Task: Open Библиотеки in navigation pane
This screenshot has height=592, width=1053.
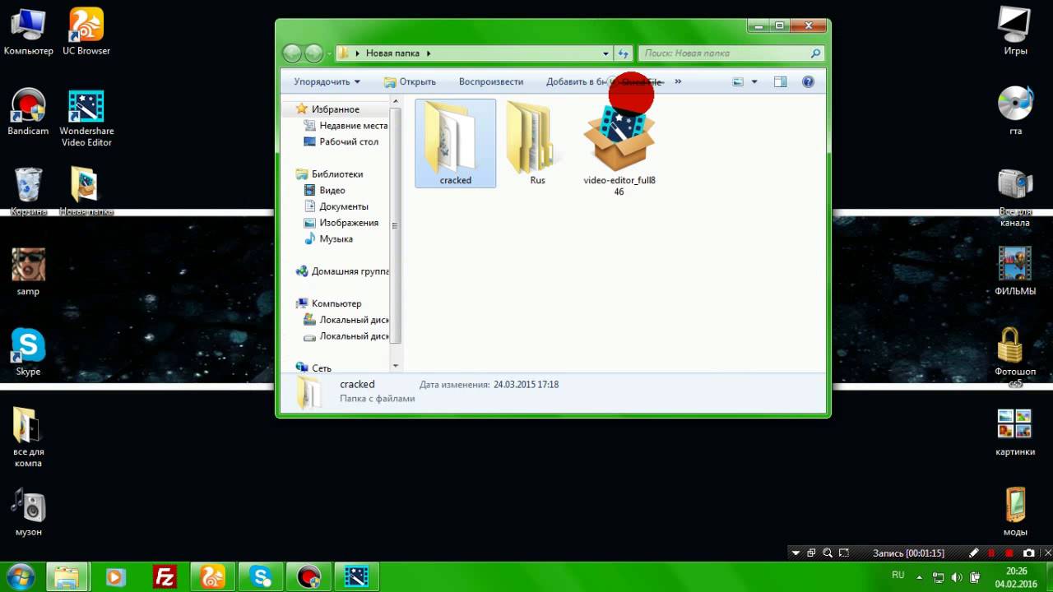Action: (x=336, y=174)
